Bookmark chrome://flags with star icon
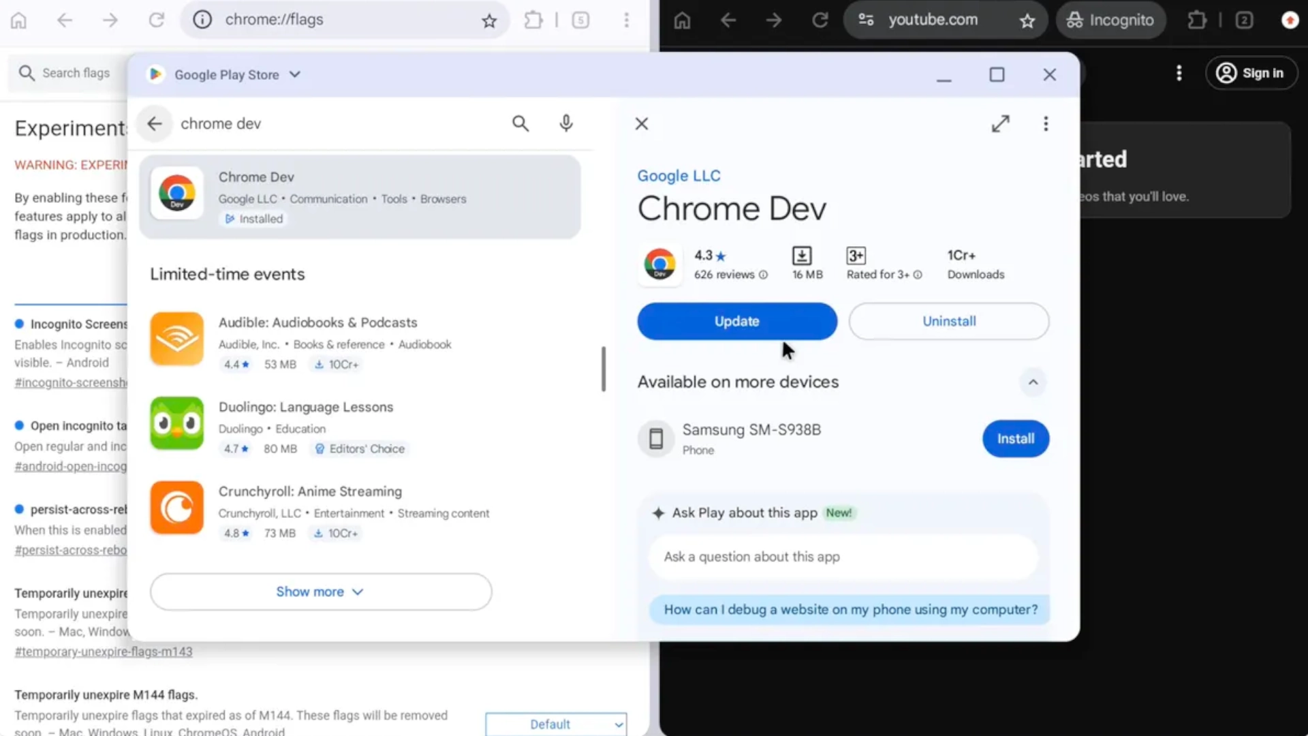 point(488,20)
